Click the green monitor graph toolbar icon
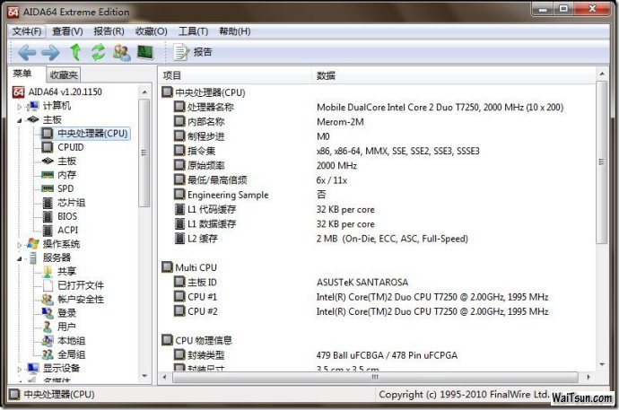 coord(144,53)
